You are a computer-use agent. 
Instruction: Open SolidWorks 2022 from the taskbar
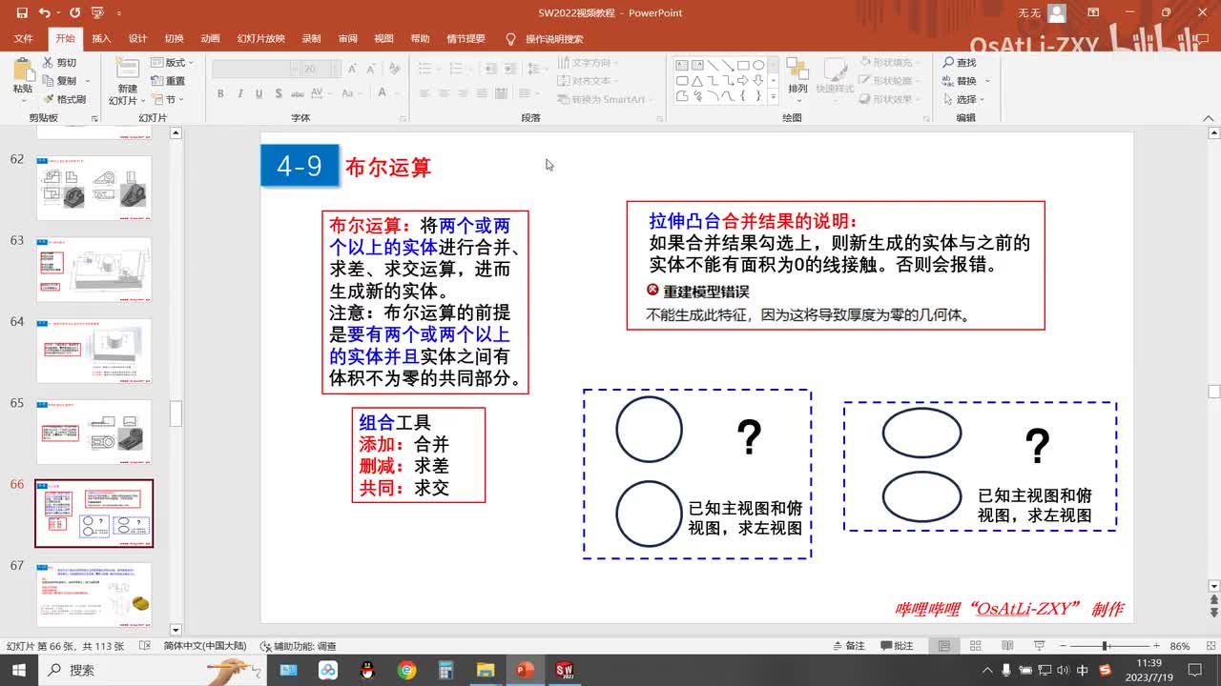point(564,670)
